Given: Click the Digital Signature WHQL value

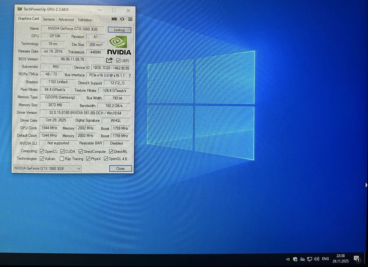Looking at the screenshot, I should tap(116, 121).
